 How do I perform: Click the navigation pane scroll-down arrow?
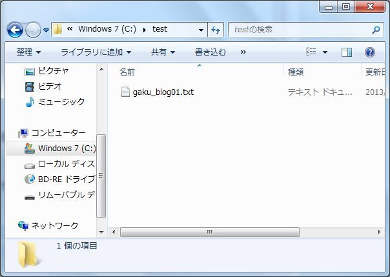click(x=101, y=232)
